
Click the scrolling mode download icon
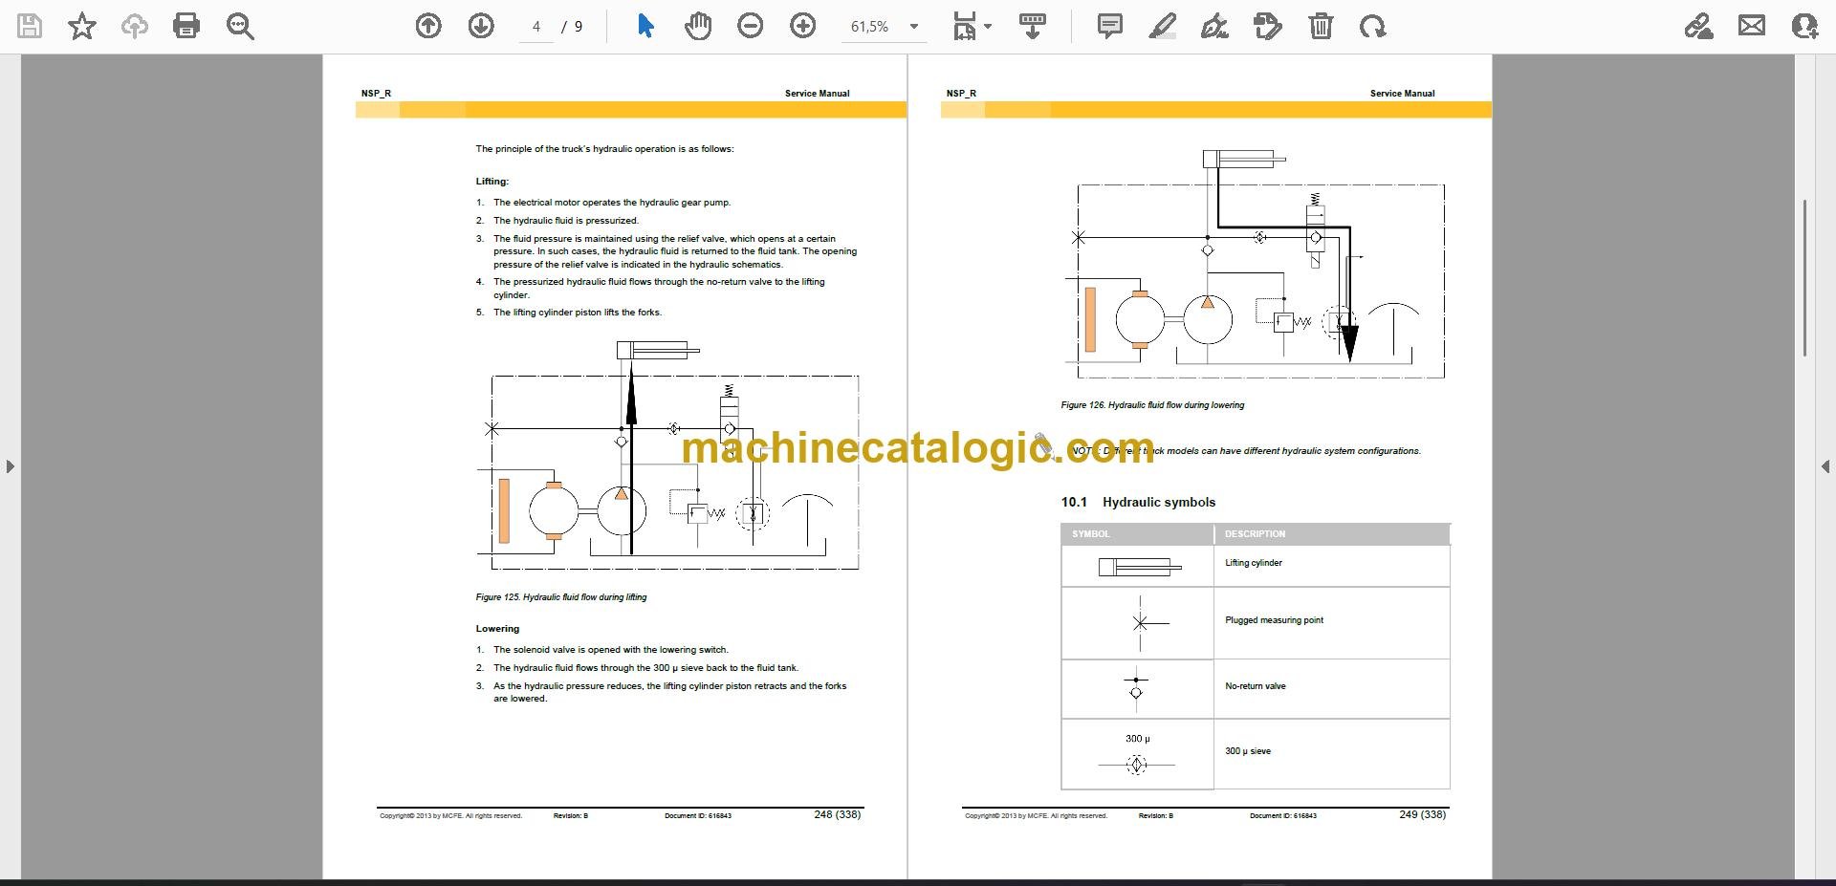tap(1033, 26)
